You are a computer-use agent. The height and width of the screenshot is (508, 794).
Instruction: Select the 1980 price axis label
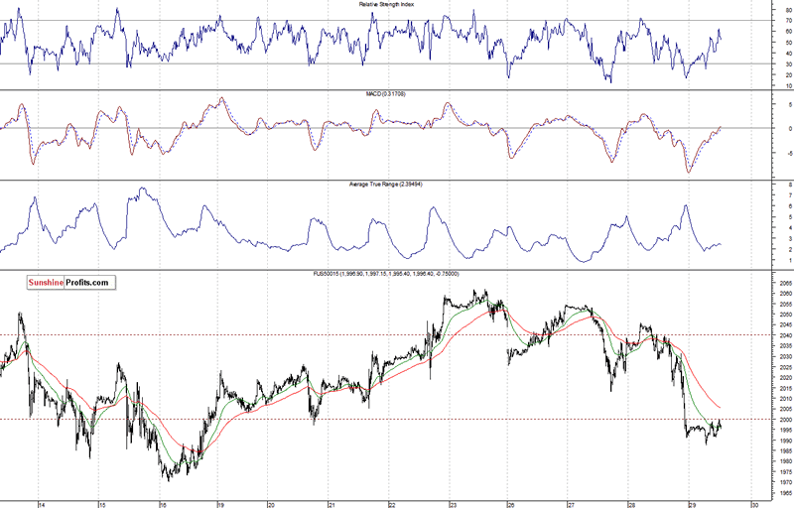(x=786, y=461)
